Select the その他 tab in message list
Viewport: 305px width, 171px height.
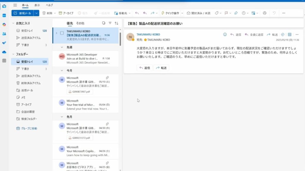coord(80,23)
